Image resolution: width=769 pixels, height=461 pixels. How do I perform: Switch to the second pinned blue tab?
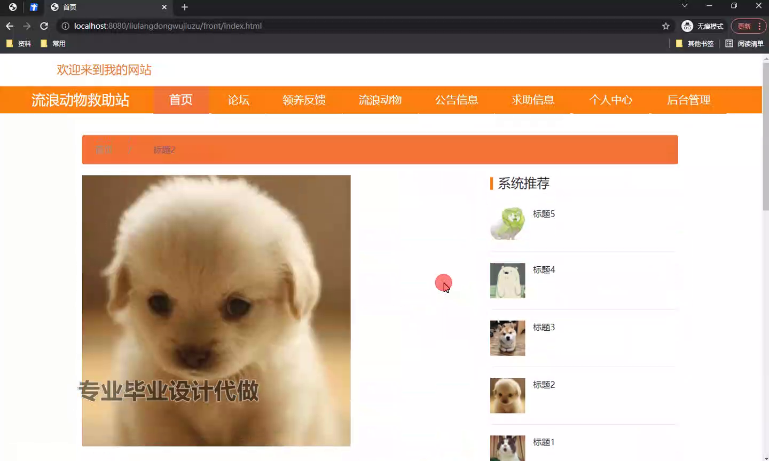tap(34, 7)
